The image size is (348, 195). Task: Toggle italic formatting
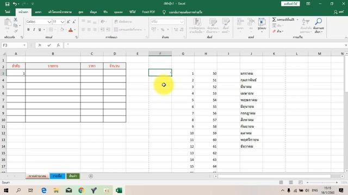pos(34,30)
